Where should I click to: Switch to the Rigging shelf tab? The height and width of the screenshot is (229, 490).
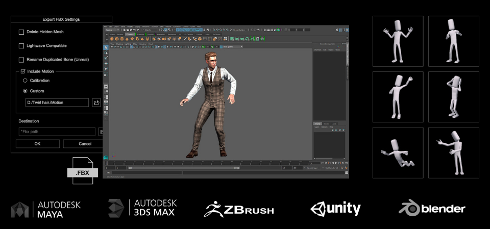point(150,34)
